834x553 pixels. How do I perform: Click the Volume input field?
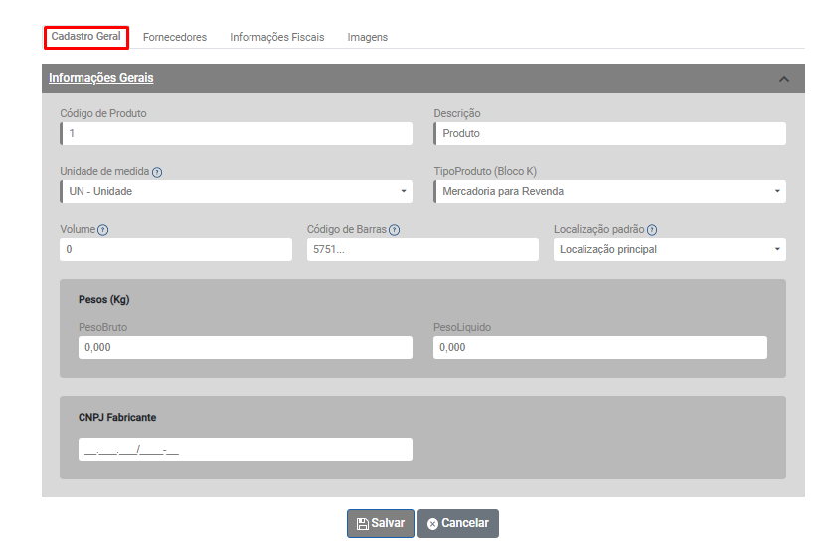[x=176, y=249]
